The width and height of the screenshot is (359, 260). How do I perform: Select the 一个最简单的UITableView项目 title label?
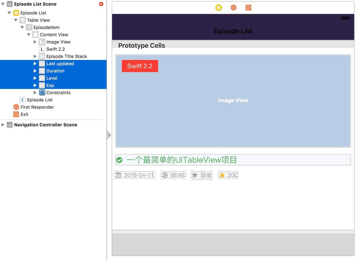pyautogui.click(x=182, y=160)
